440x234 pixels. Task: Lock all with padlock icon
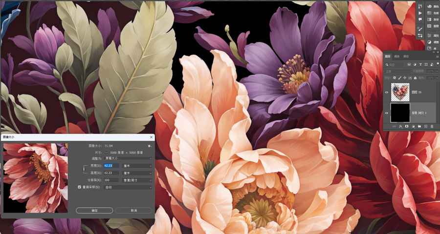pyautogui.click(x=415, y=78)
